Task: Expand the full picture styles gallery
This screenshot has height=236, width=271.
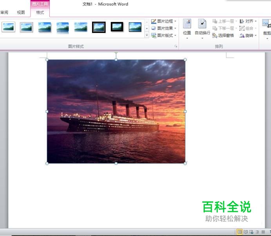Action: point(147,35)
